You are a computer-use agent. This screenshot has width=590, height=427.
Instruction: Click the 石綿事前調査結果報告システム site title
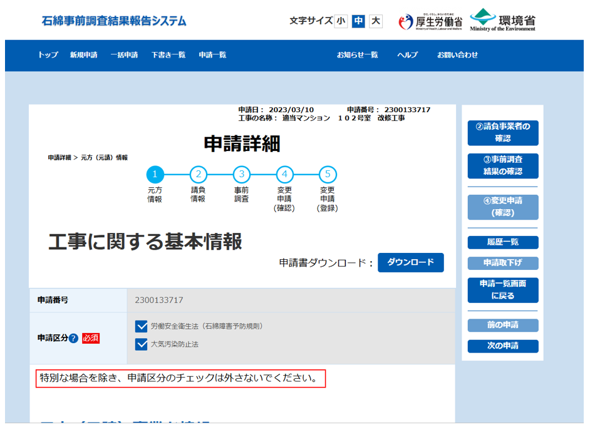tap(114, 21)
